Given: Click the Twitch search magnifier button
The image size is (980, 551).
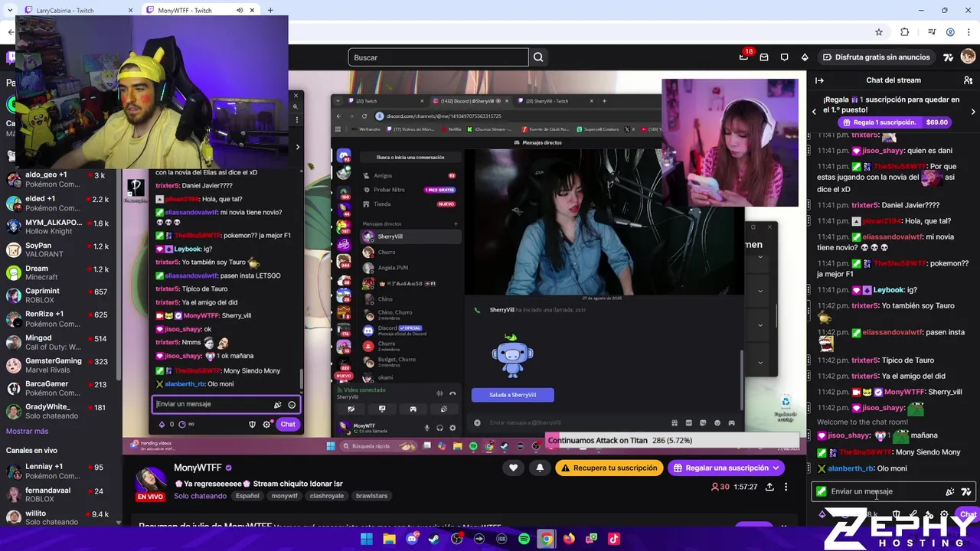Looking at the screenshot, I should 538,57.
